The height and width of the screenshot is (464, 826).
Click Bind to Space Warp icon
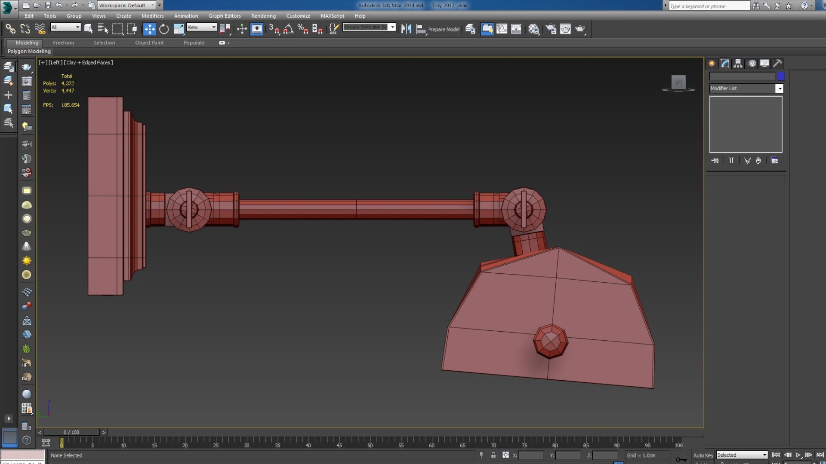[40, 29]
